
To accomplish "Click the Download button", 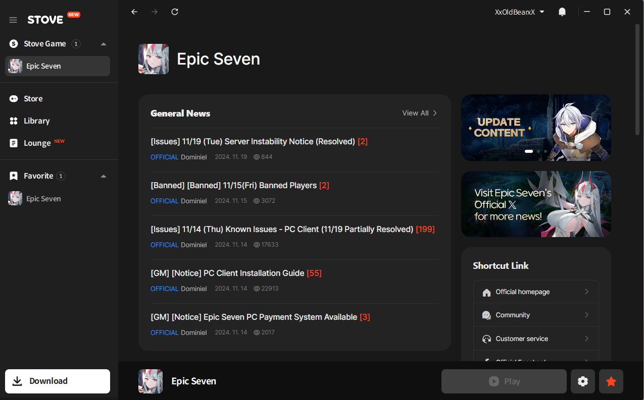I will [x=58, y=381].
